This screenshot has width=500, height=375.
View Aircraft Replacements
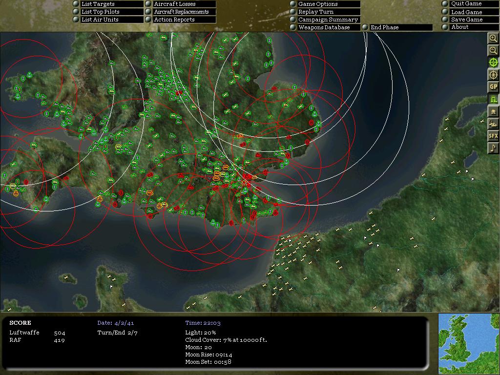coord(181,12)
